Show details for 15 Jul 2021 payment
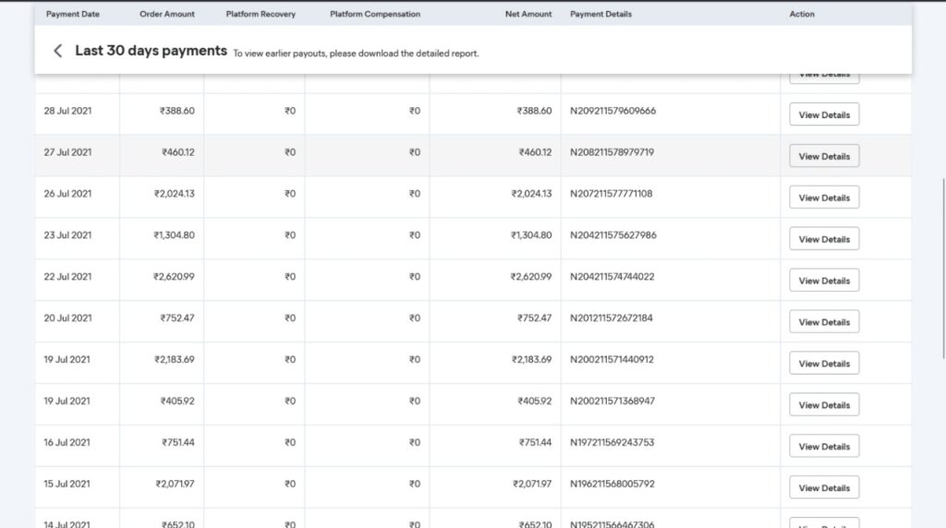 pyautogui.click(x=824, y=488)
